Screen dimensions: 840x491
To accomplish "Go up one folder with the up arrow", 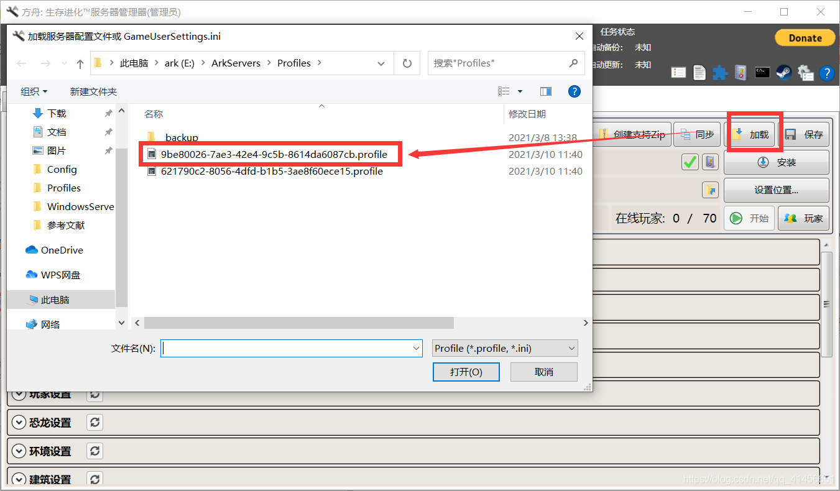I will [80, 63].
